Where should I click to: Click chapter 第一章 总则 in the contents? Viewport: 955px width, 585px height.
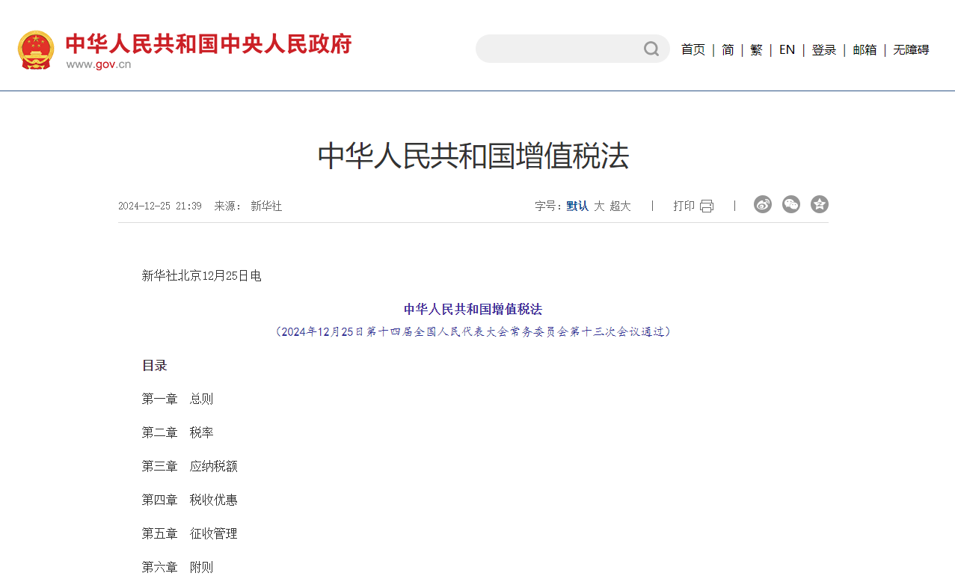pos(176,398)
